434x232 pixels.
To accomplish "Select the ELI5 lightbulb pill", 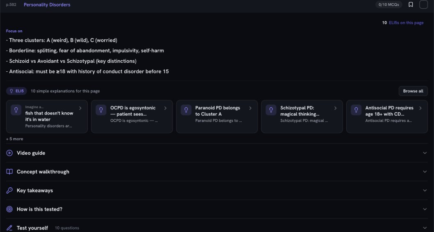I will pos(16,91).
